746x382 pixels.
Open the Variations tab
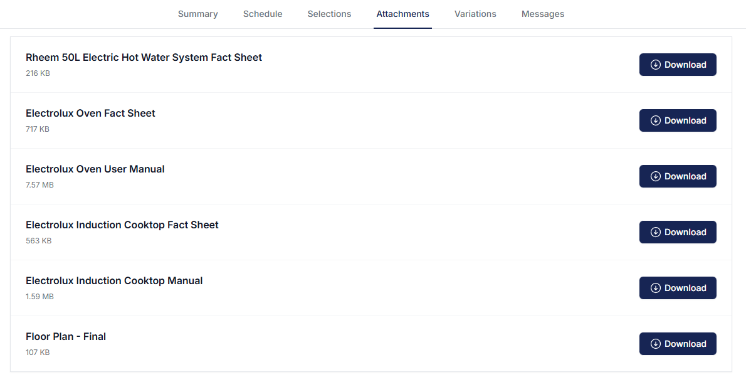(x=475, y=14)
